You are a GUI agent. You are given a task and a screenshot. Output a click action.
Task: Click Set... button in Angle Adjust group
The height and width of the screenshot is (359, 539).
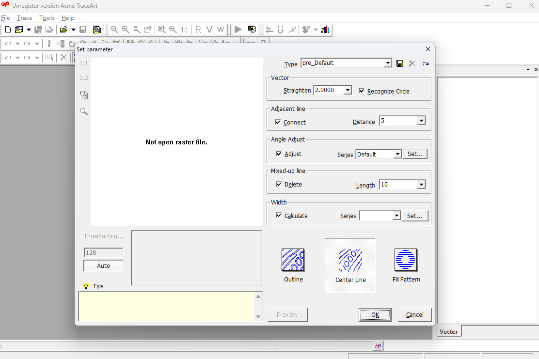tap(414, 154)
